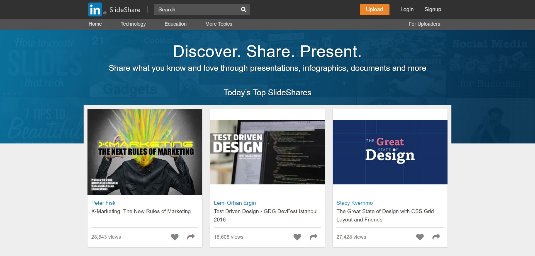Share the X-Marketing presentation
Screen dimensions: 535x256
point(191,237)
